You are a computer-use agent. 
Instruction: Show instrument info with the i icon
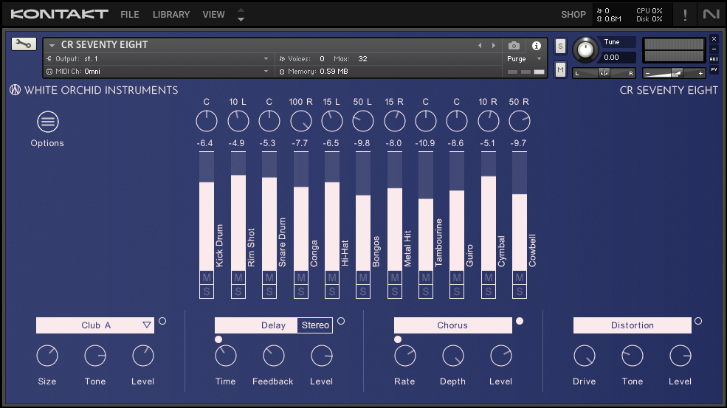537,46
